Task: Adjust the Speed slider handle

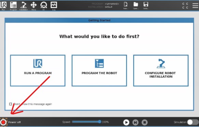Action: 100,122
